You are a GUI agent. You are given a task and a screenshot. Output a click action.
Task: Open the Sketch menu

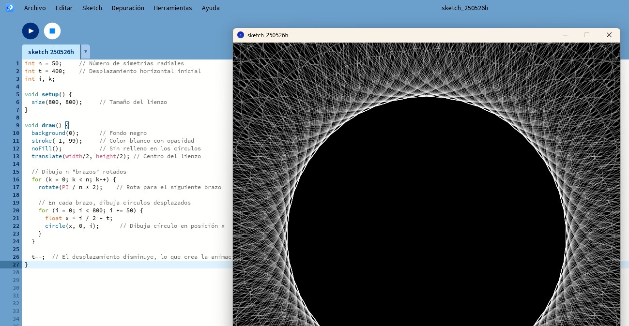[x=92, y=8]
